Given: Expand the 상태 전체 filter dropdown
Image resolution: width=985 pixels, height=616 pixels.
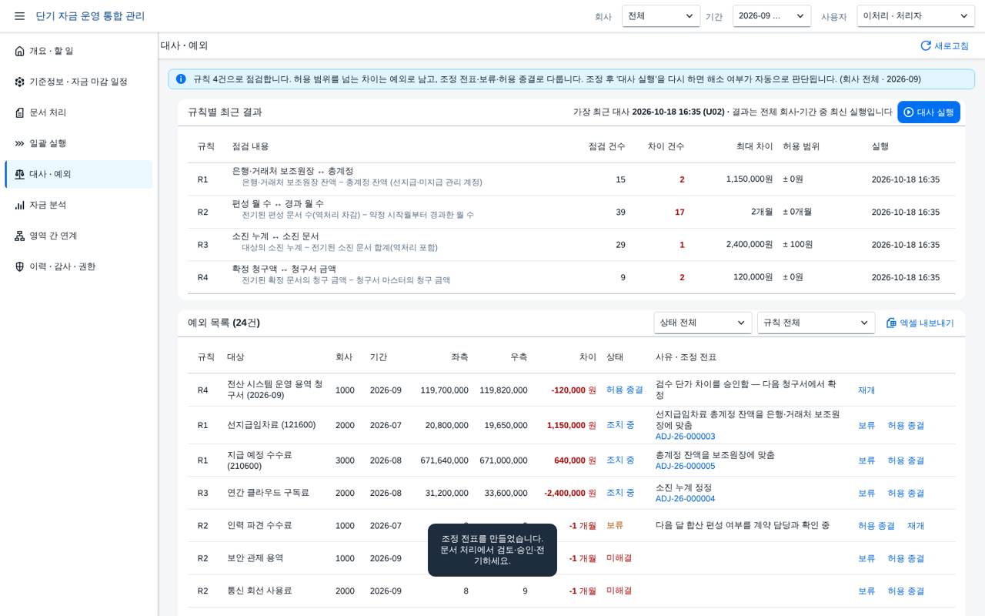Looking at the screenshot, I should coord(703,323).
